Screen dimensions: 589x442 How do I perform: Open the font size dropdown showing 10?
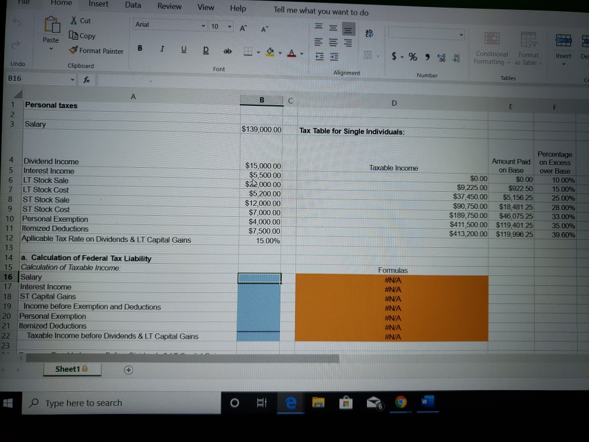coord(230,26)
